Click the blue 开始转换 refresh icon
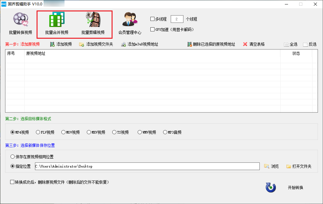This screenshot has width=323, height=204. pos(271,187)
